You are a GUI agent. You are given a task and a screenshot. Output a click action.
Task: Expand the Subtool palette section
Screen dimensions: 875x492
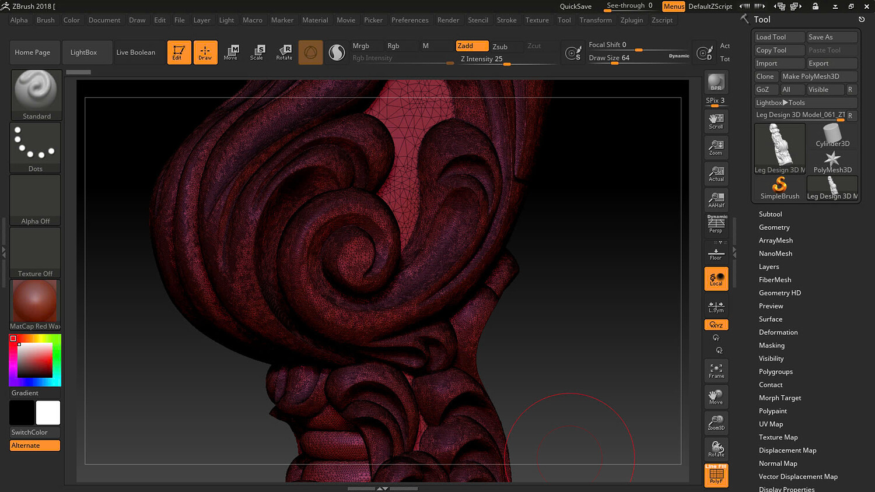770,214
